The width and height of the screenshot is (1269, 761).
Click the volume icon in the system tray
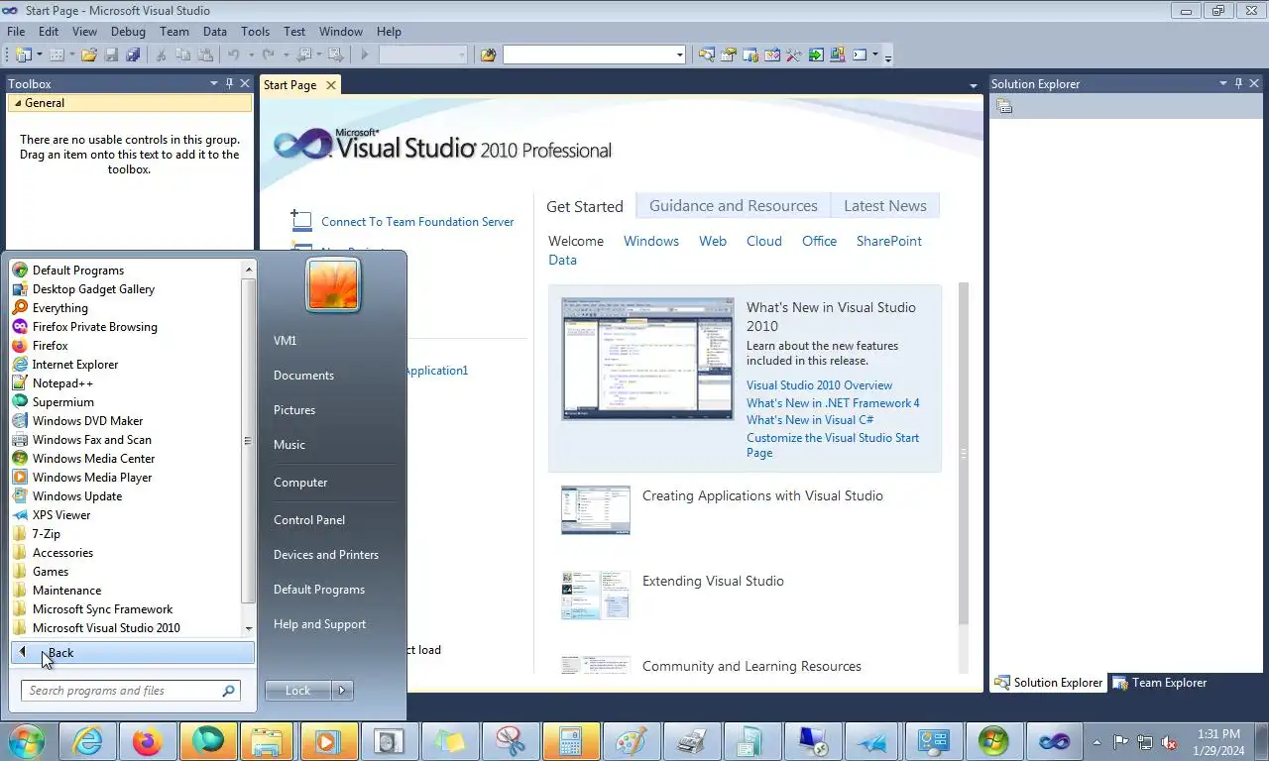(x=1168, y=742)
